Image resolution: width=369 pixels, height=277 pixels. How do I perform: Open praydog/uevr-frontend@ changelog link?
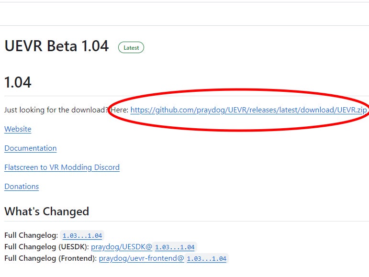(x=142, y=258)
